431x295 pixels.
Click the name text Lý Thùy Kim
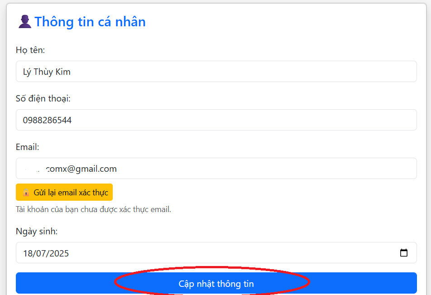pos(47,72)
